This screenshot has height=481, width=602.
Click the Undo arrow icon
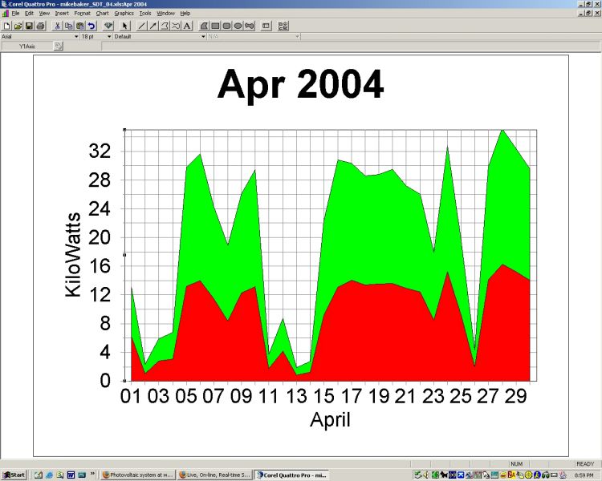point(92,26)
